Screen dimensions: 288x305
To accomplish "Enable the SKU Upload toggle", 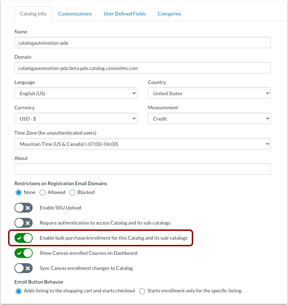I will point(24,208).
